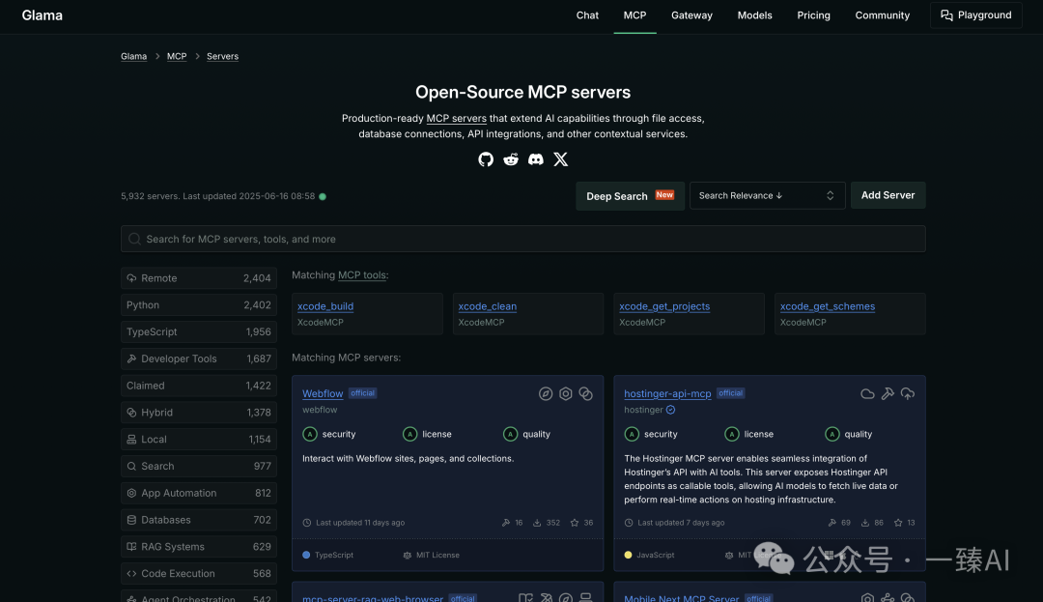The height and width of the screenshot is (602, 1043).
Task: Click the license grade A badge on hostinger-api-mcp
Action: pos(732,434)
